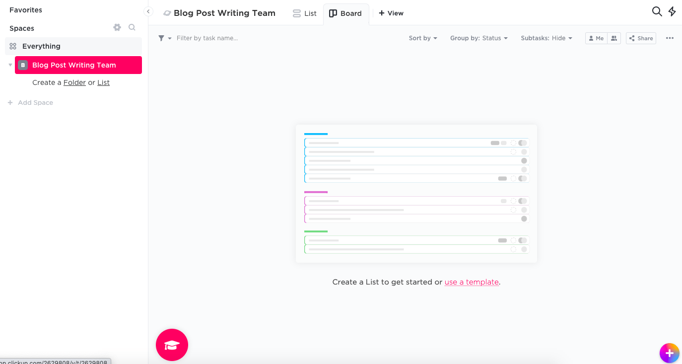The image size is (682, 364).
Task: Click the B space avatar icon
Action: pos(23,65)
